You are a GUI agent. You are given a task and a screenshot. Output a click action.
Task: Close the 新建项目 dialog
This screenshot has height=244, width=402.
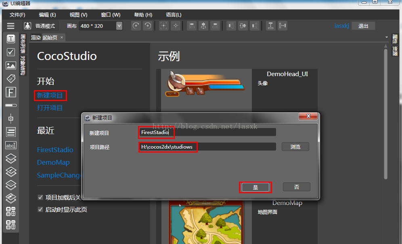(x=308, y=116)
